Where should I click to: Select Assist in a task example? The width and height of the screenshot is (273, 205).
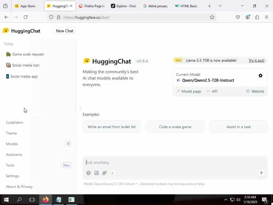238,127
